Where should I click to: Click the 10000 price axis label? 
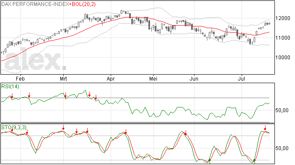click(283, 58)
